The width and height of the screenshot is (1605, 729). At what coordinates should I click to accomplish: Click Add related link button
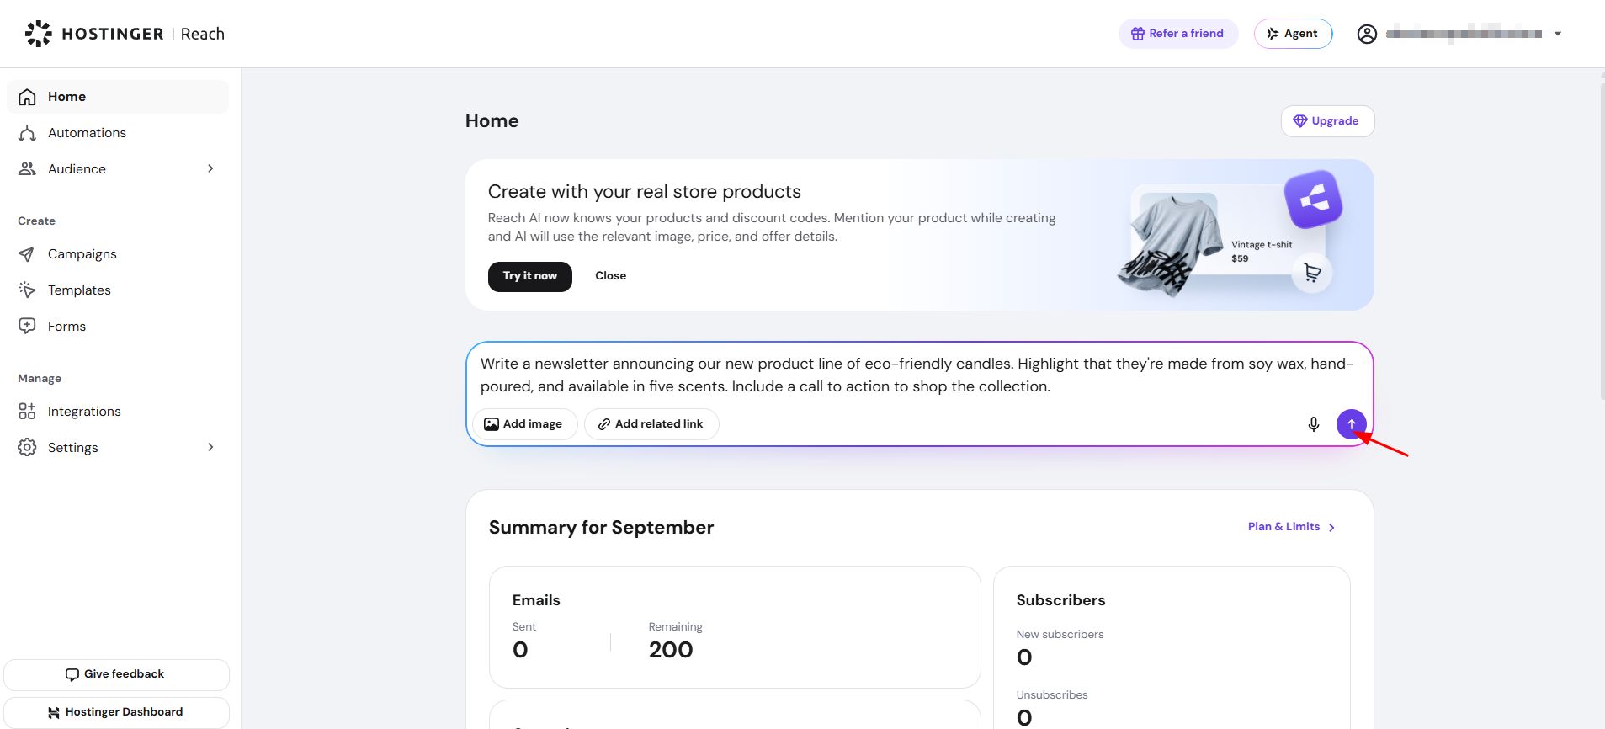pos(651,424)
